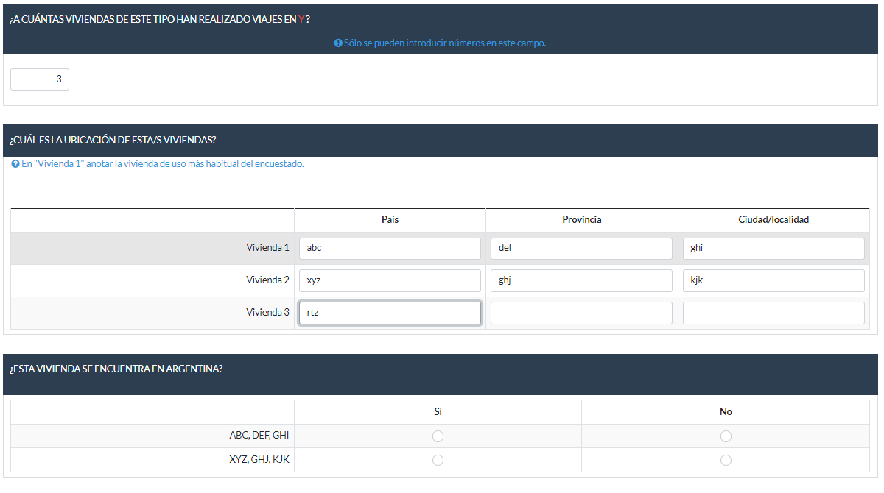Image resolution: width=884 pixels, height=493 pixels.
Task: Click the Vivienda 1 row label
Action: coord(267,248)
